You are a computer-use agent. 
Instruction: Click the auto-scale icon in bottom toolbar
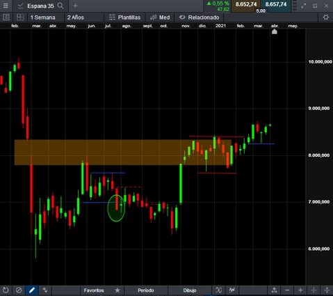tap(275, 290)
